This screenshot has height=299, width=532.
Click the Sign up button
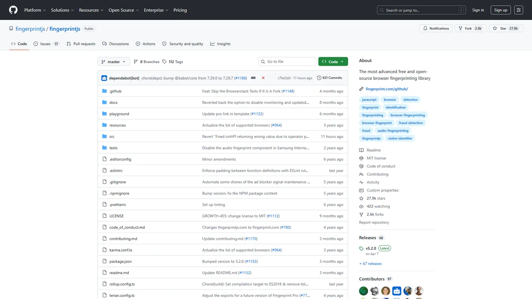(x=501, y=10)
